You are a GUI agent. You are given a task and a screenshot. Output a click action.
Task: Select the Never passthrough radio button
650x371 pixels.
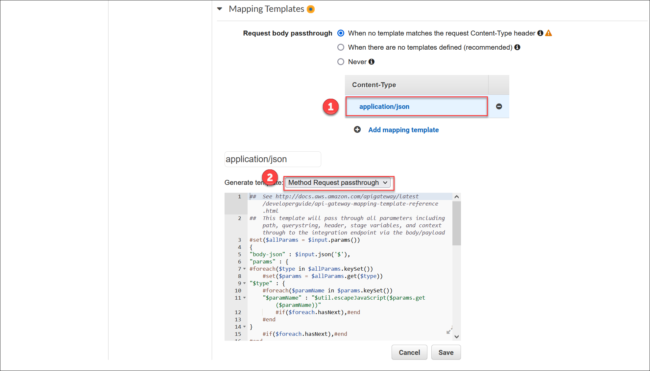click(341, 62)
